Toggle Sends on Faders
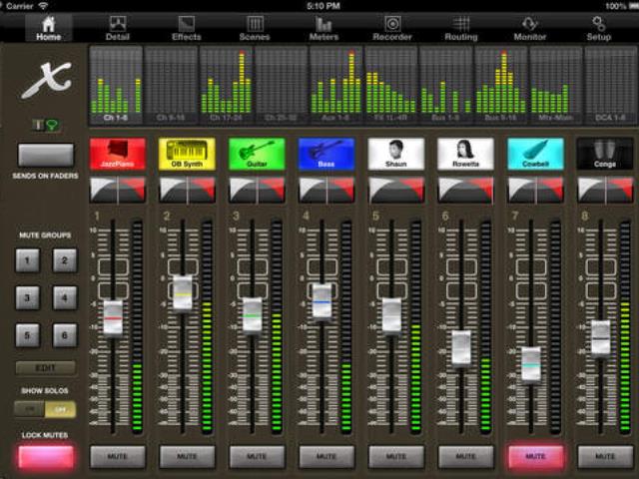This screenshot has height=479, width=639. 46,155
